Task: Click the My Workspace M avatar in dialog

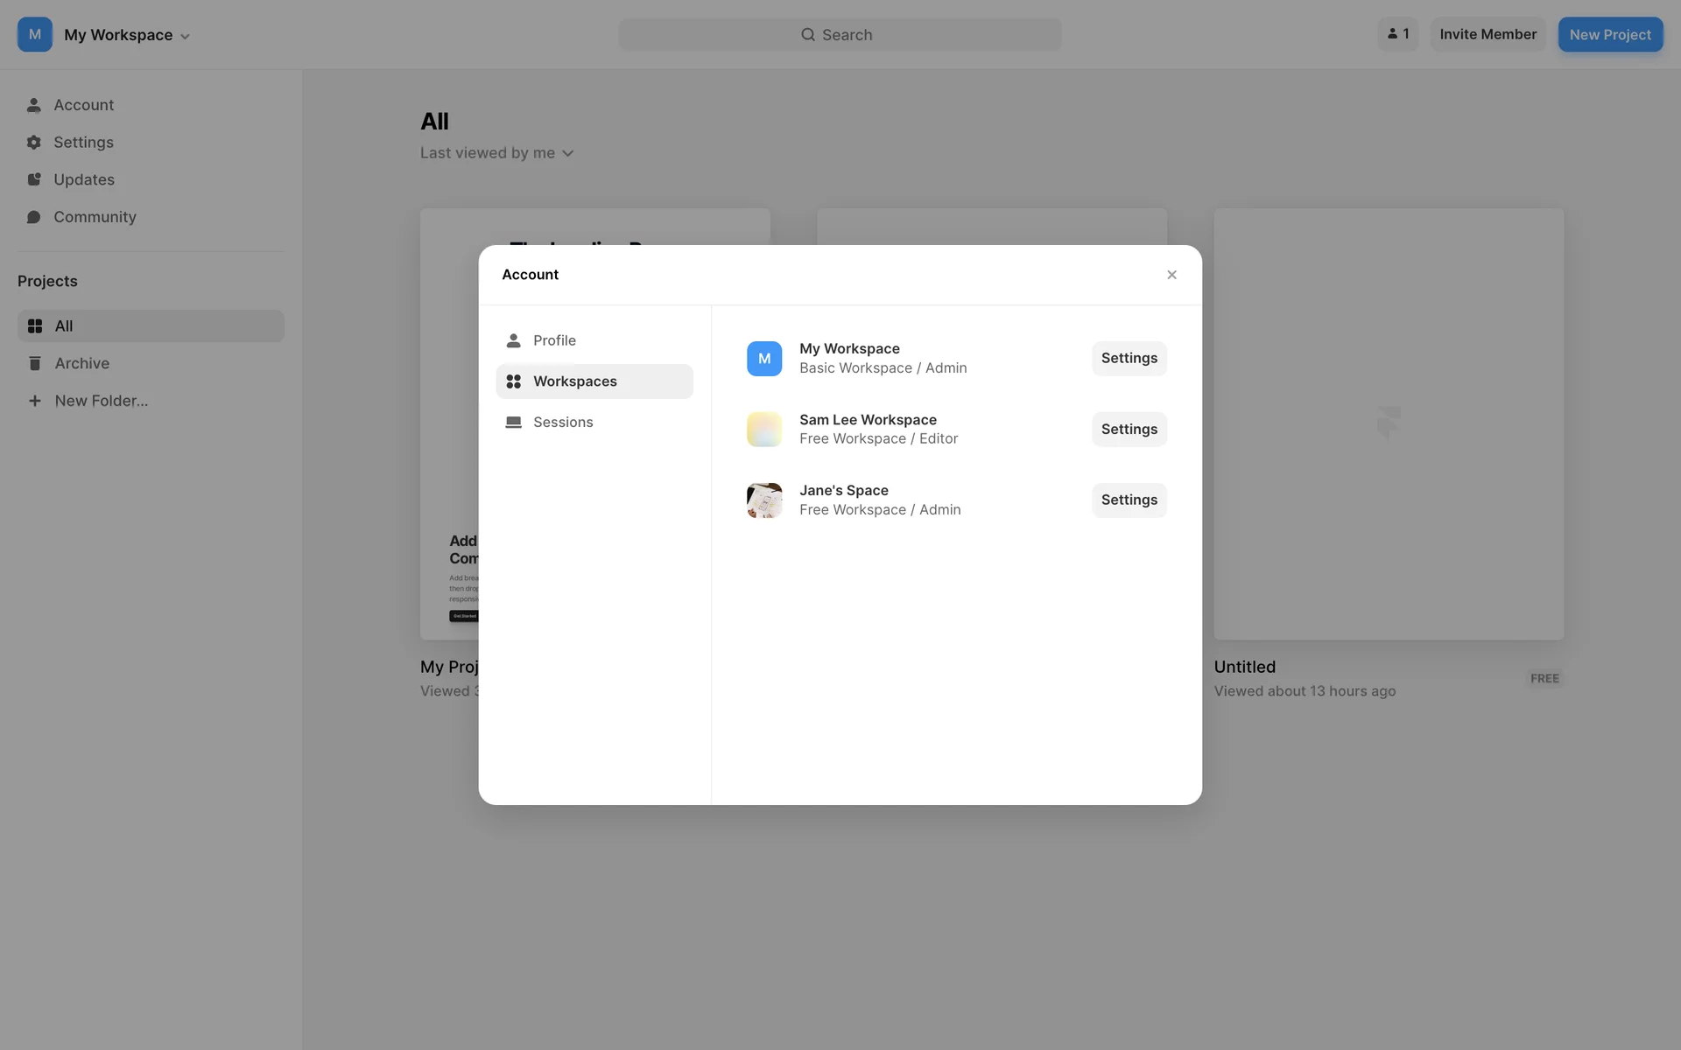Action: pos(763,359)
